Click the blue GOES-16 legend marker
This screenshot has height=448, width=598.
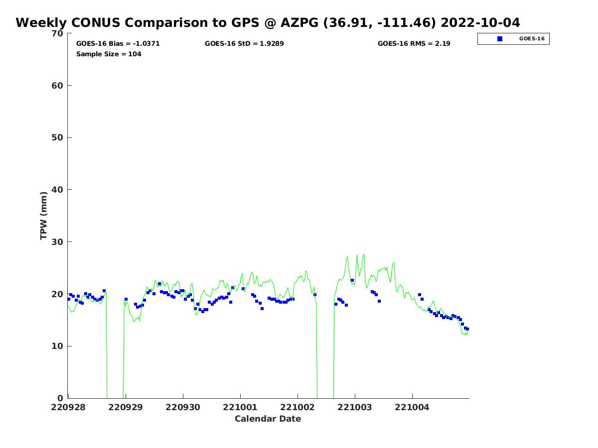click(500, 39)
